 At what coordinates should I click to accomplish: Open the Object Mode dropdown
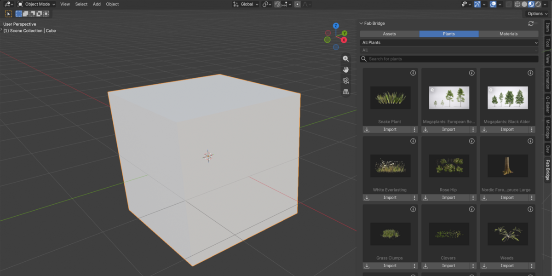pos(36,4)
